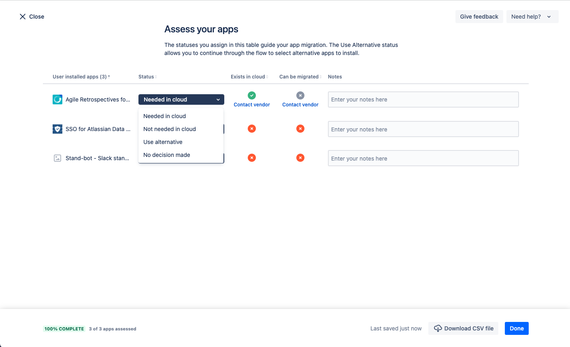Click the Stand-bot placeholder image icon

(x=57, y=158)
